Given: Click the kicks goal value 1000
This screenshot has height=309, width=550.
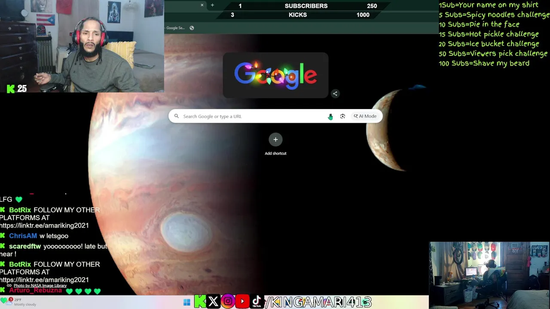Looking at the screenshot, I should 363,15.
